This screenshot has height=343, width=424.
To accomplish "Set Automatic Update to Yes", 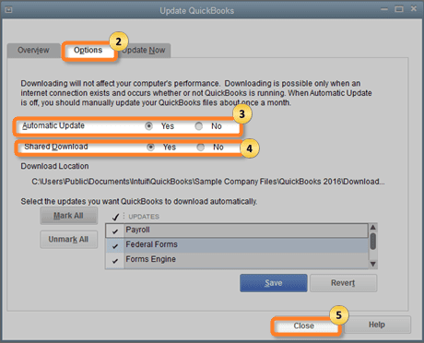I will coord(149,126).
